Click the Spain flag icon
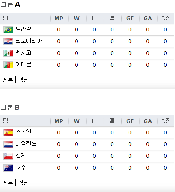The image size is (175, 192). tap(8, 132)
